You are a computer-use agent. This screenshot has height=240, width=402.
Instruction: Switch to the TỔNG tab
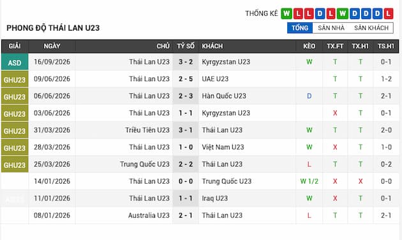click(x=300, y=27)
